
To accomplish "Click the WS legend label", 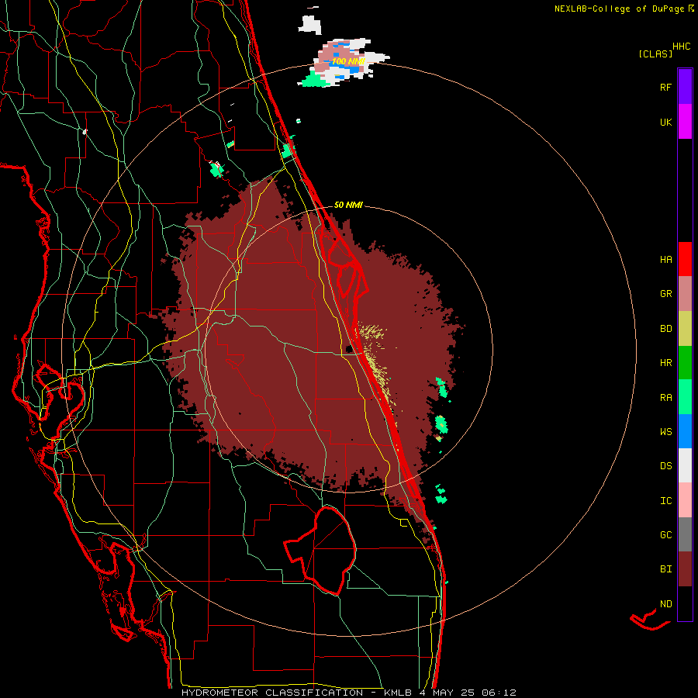I will tap(665, 431).
